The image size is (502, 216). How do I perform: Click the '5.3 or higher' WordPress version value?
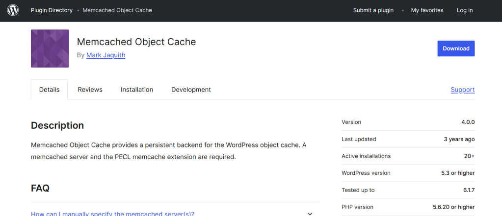coord(458,173)
